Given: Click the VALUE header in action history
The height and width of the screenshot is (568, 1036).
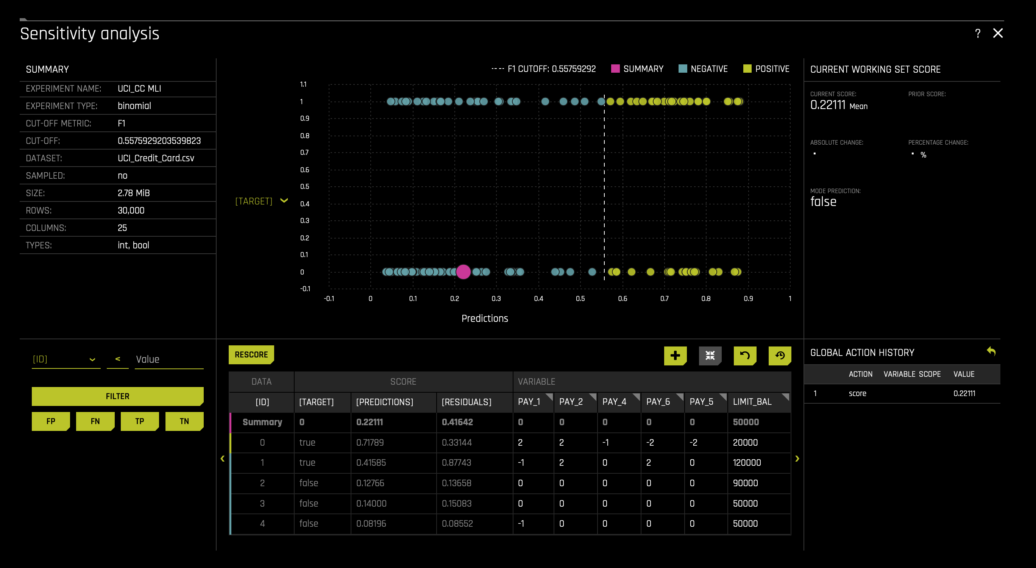Looking at the screenshot, I should tap(964, 374).
